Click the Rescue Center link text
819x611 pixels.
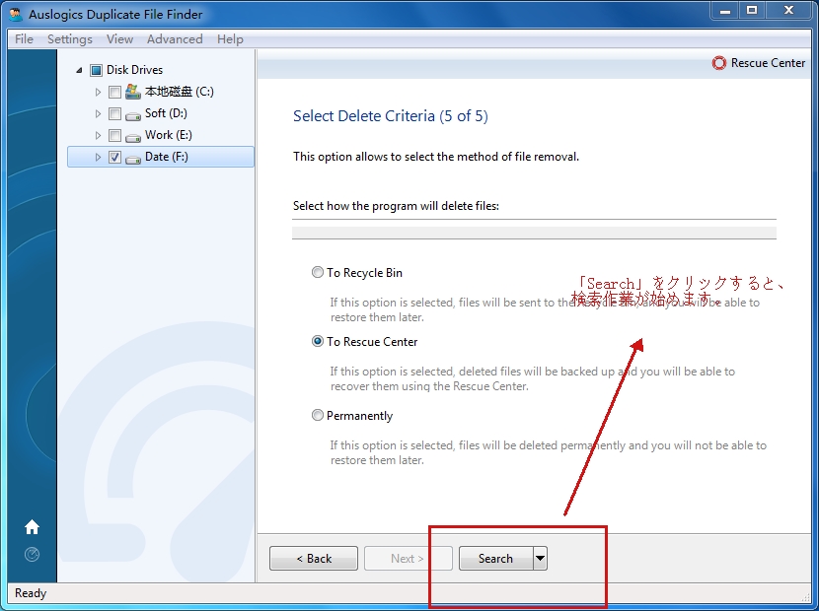tap(768, 63)
